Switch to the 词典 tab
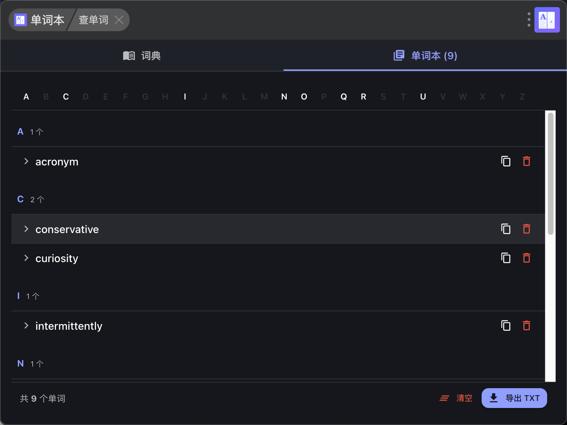The height and width of the screenshot is (425, 567). coord(142,56)
